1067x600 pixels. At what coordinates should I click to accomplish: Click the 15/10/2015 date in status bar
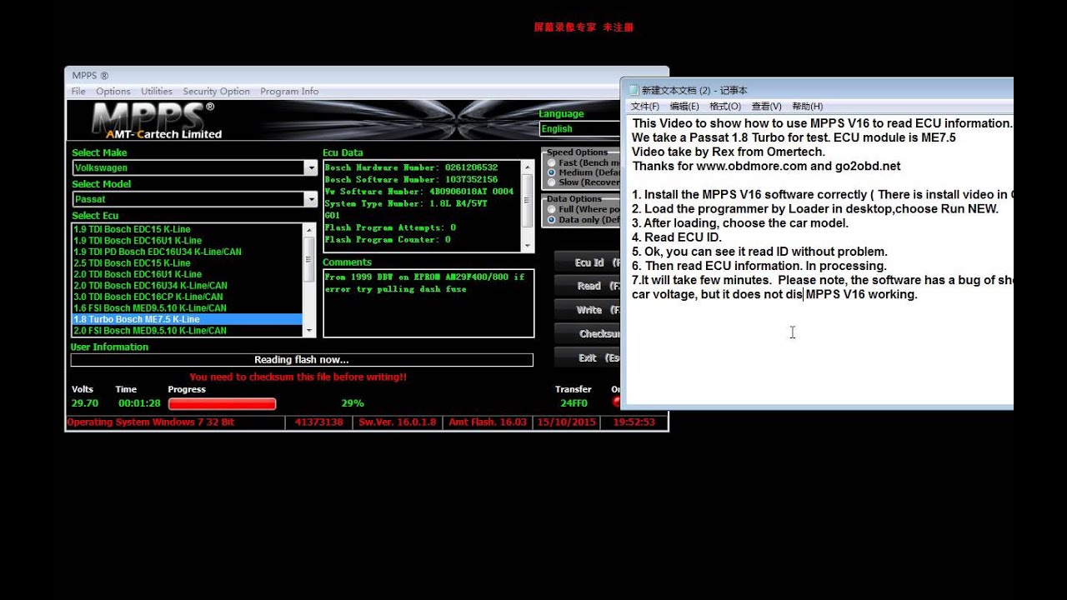[567, 422]
